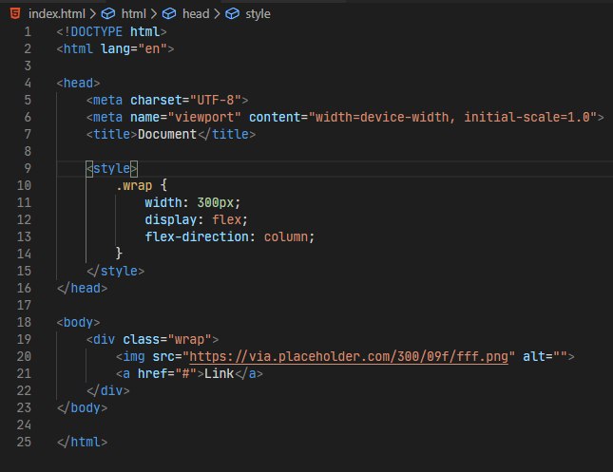The height and width of the screenshot is (472, 613).
Task: Click the cube icon beside style breadcrumb
Action: click(x=232, y=13)
